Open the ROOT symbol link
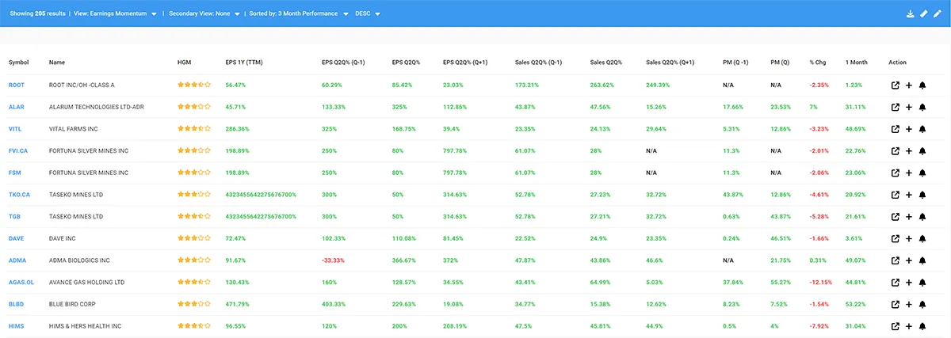Image resolution: width=951 pixels, height=338 pixels. [17, 85]
